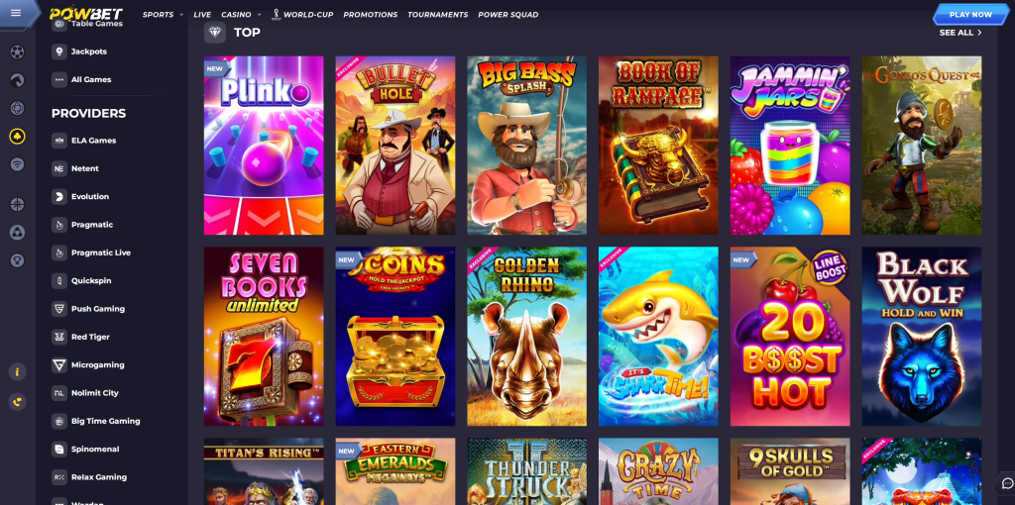Open the hamburger menu button

(x=16, y=13)
